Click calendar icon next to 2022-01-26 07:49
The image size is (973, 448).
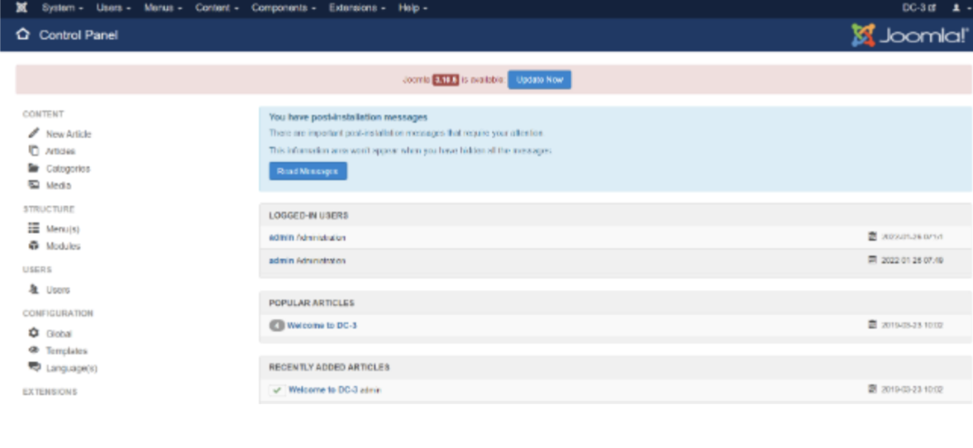[x=872, y=260]
